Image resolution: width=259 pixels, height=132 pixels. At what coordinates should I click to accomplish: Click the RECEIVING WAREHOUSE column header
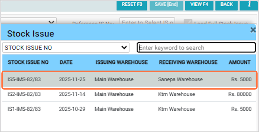[188, 63]
